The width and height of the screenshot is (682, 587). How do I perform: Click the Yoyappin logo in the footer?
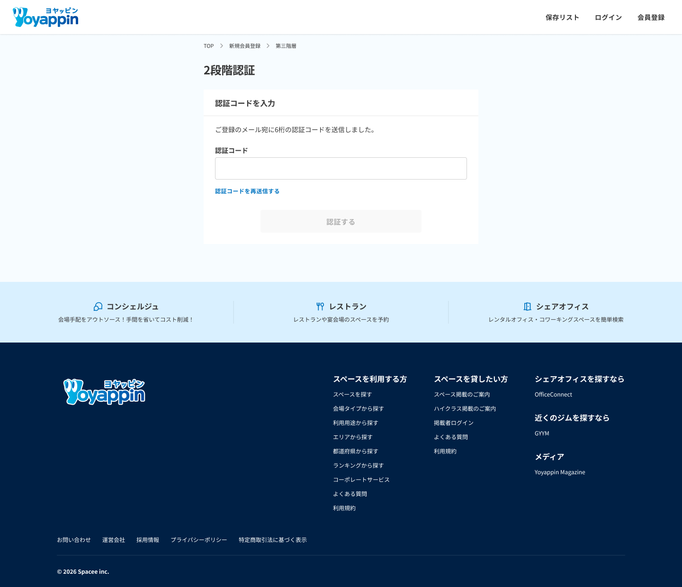coord(104,391)
